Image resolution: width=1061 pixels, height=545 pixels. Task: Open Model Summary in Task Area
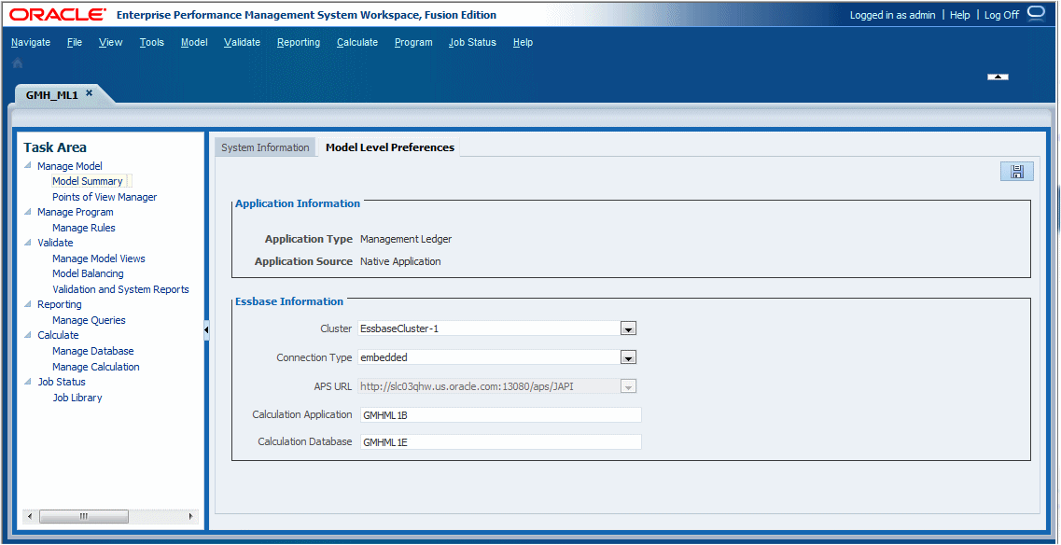[88, 181]
